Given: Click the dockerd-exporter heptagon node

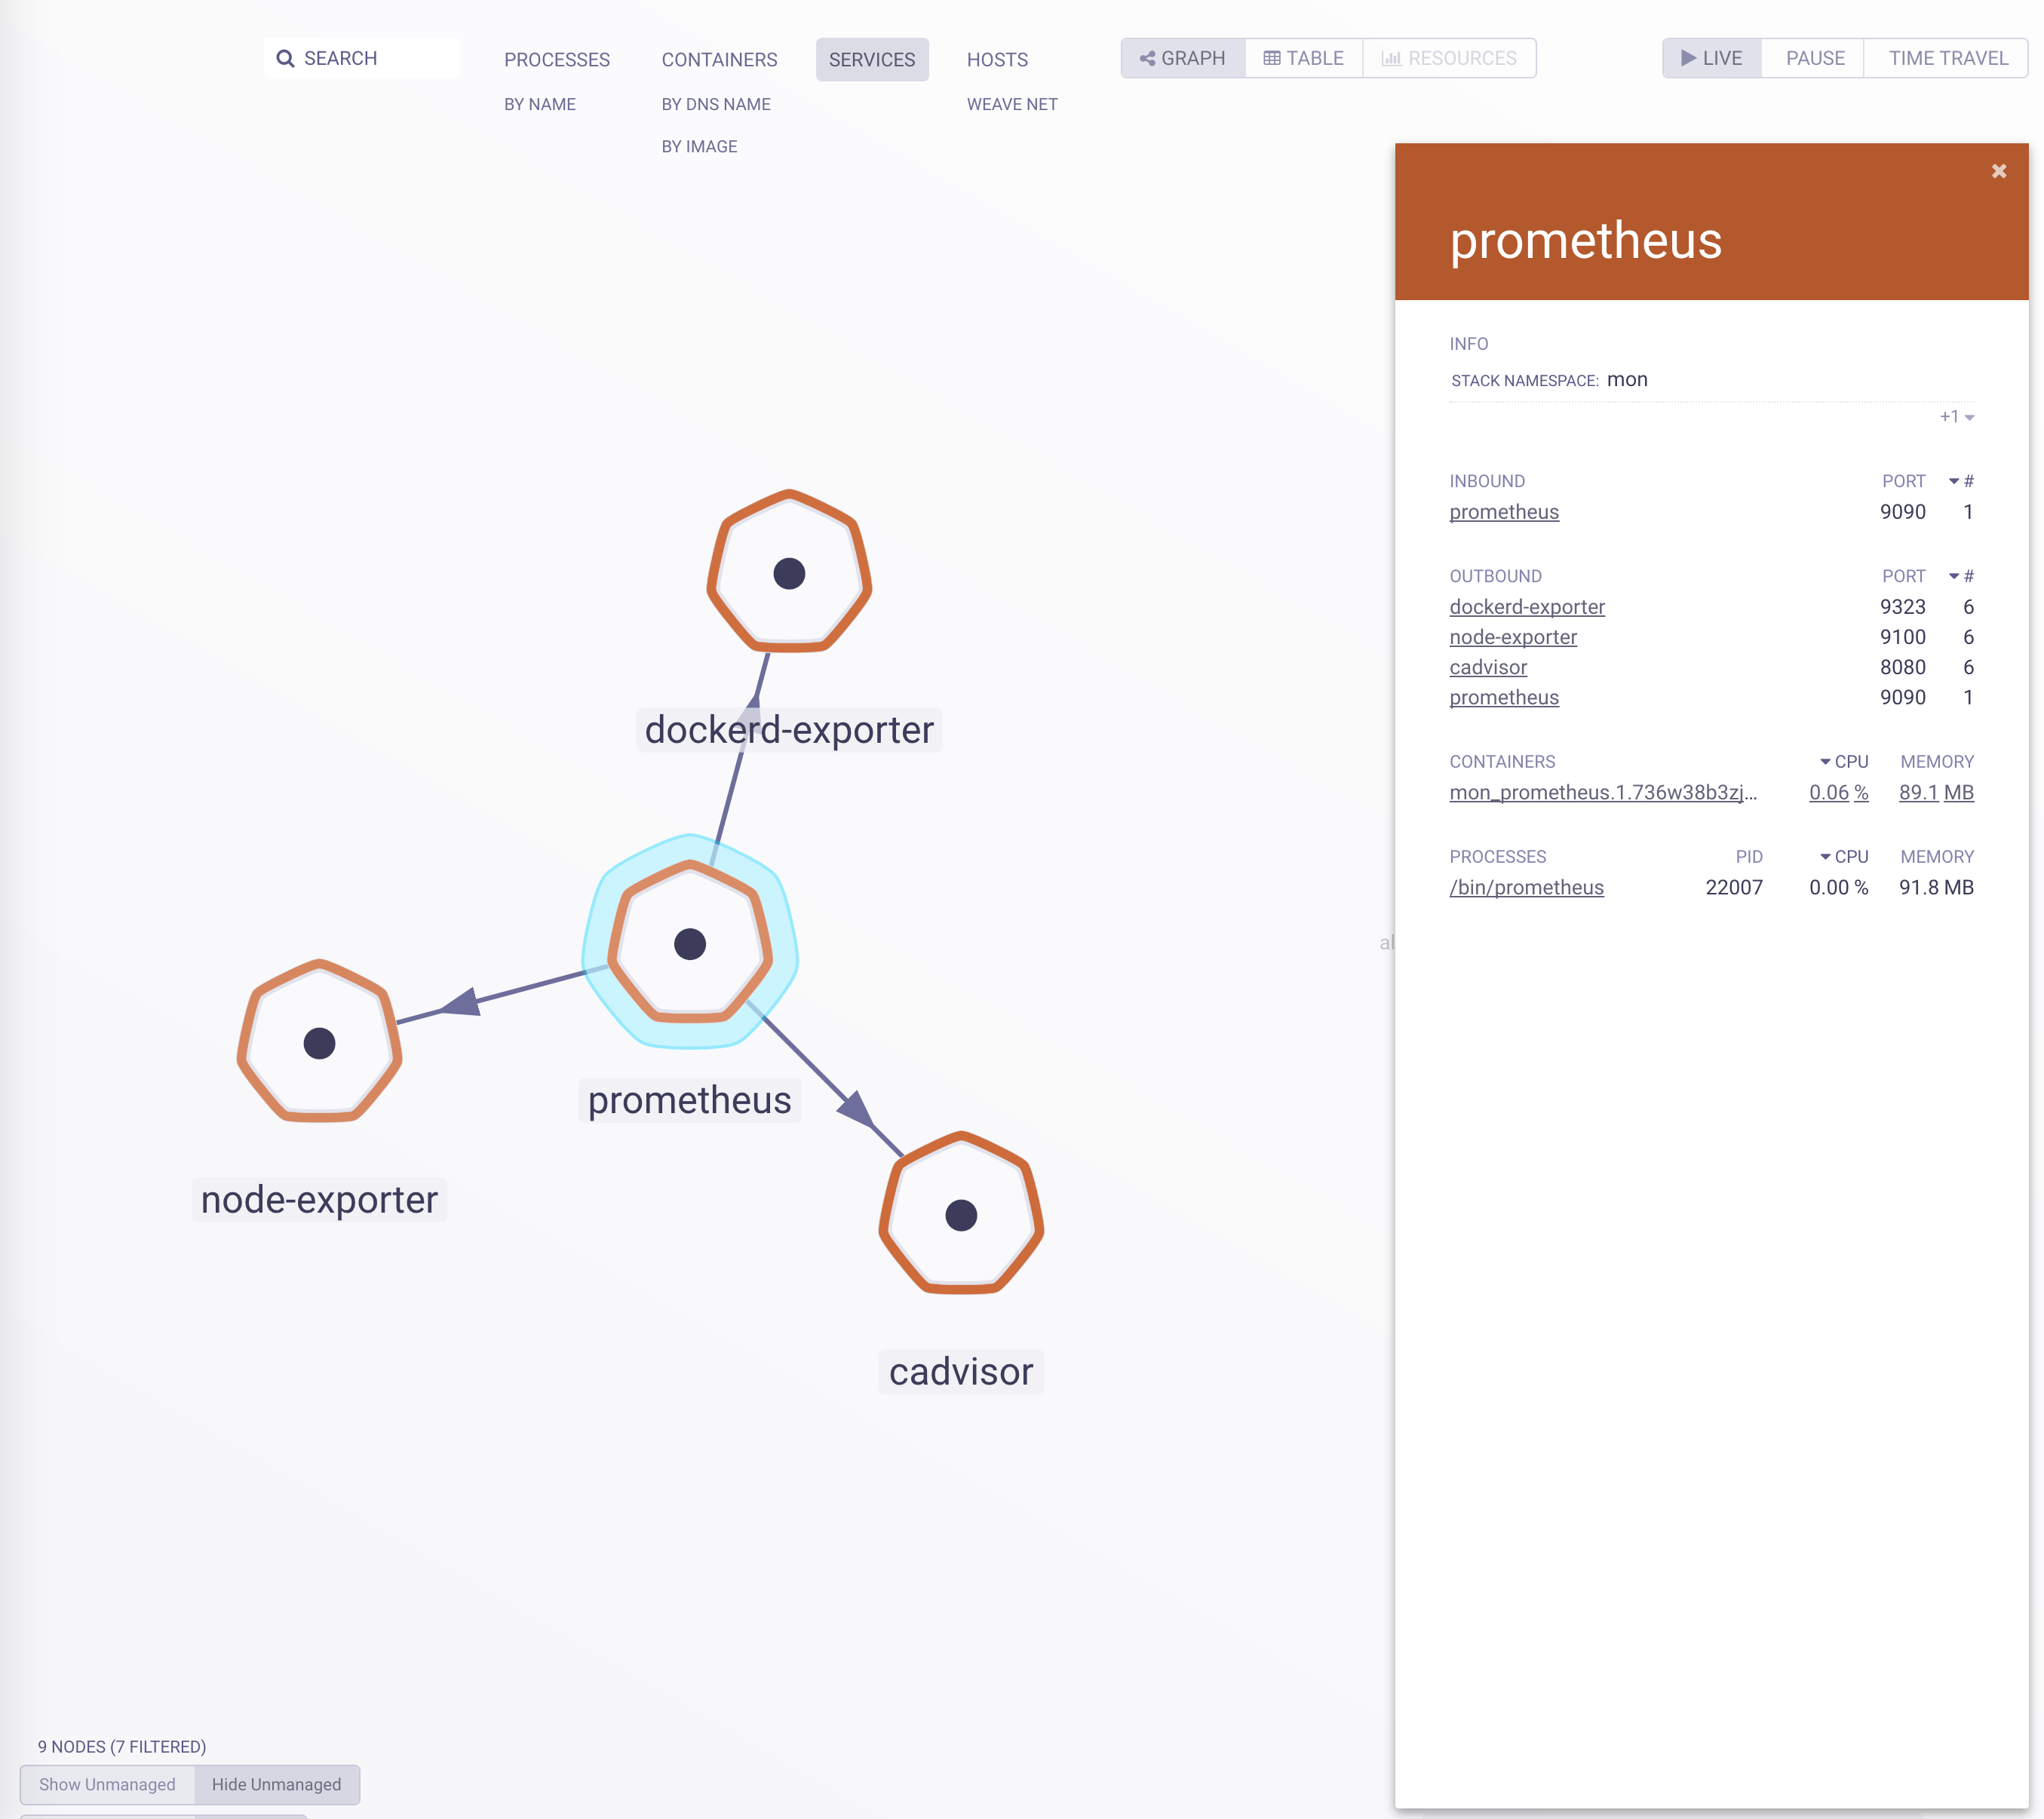Looking at the screenshot, I should coord(789,573).
